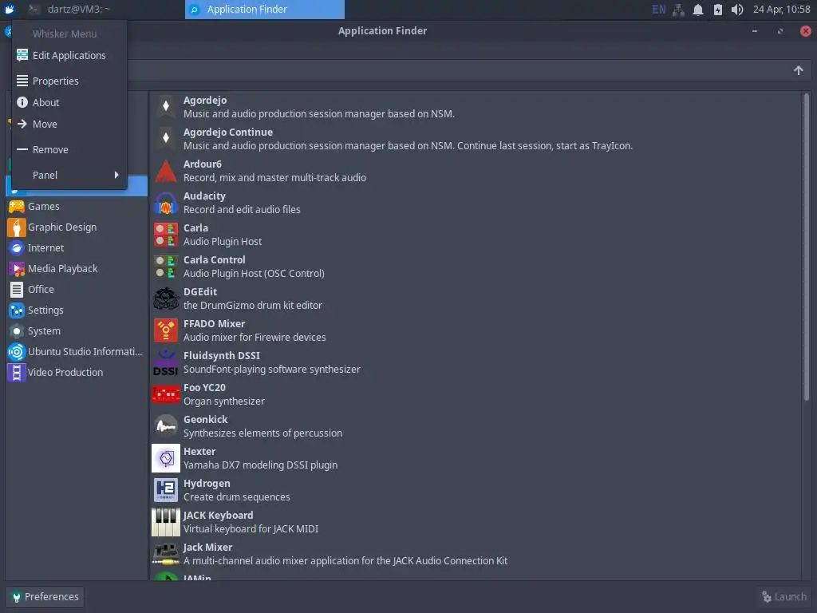Select Remove in the context menu
Screen dimensions: 817x613
pyautogui.click(x=69, y=149)
